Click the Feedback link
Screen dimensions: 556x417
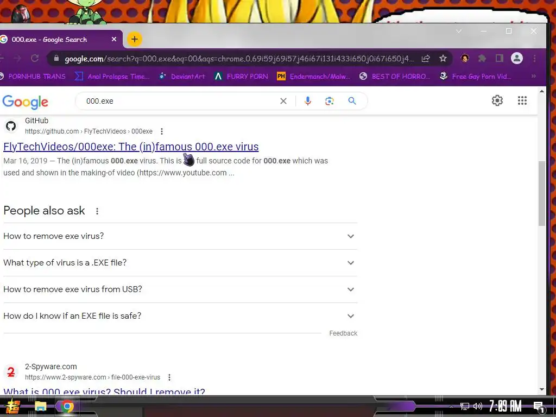tap(343, 333)
